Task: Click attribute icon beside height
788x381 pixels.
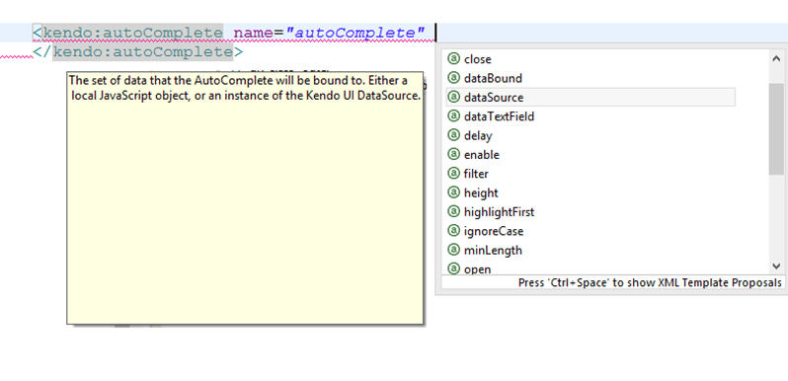Action: click(454, 192)
